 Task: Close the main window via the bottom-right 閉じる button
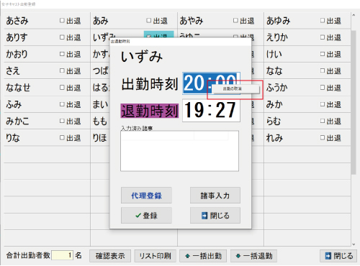(338, 256)
